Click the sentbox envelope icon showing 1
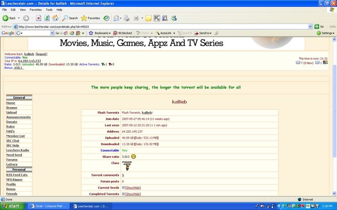337x210 pixels. pos(317,63)
